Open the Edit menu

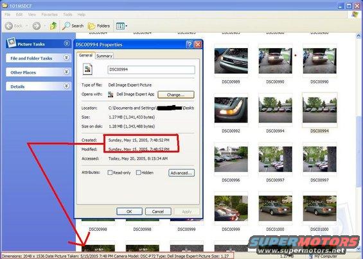point(19,15)
